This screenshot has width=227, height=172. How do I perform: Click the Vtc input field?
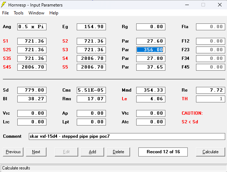coord(151,113)
